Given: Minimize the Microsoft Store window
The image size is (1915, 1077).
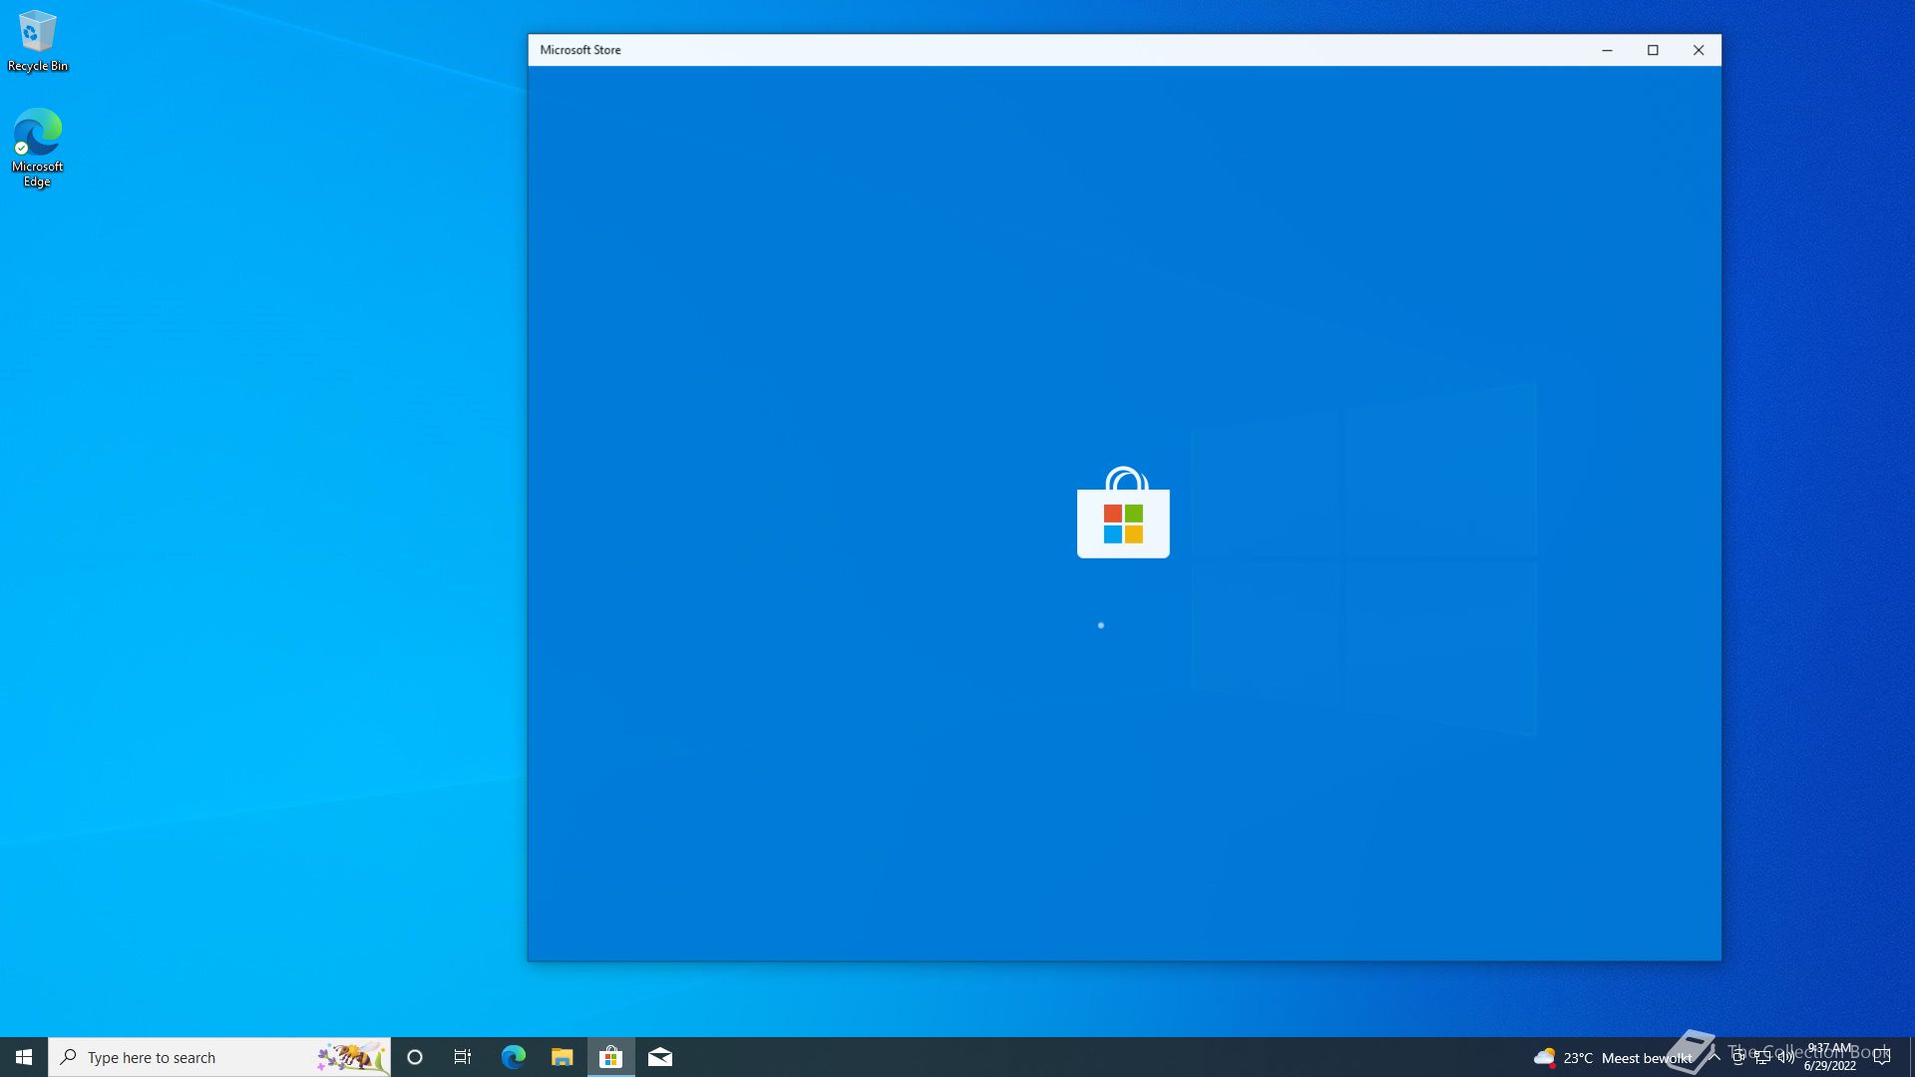Looking at the screenshot, I should [x=1607, y=50].
